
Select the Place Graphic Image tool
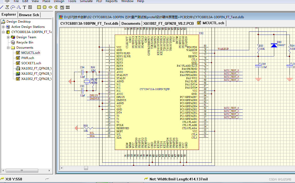tap(62, 7)
